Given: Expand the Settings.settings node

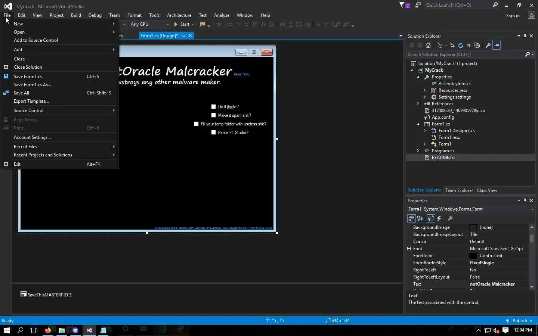Looking at the screenshot, I should click(424, 97).
